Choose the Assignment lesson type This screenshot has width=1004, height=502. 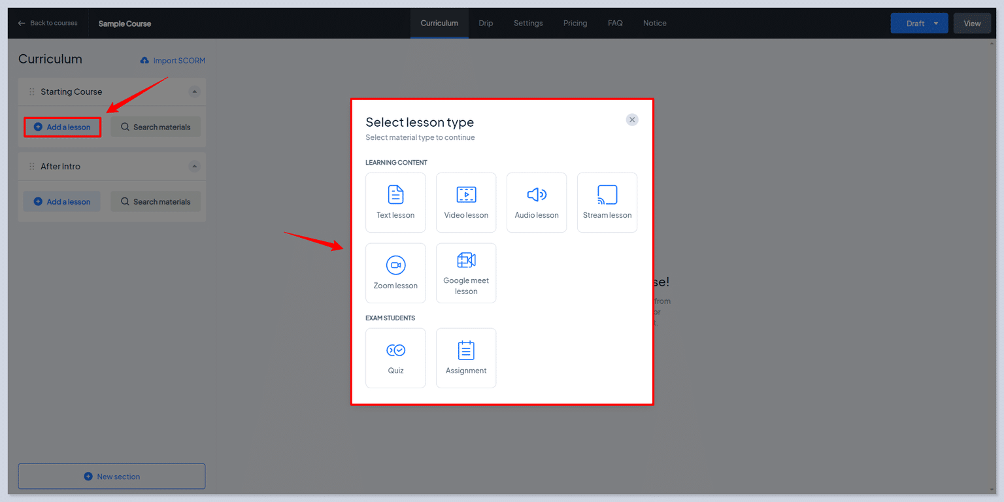click(x=466, y=358)
